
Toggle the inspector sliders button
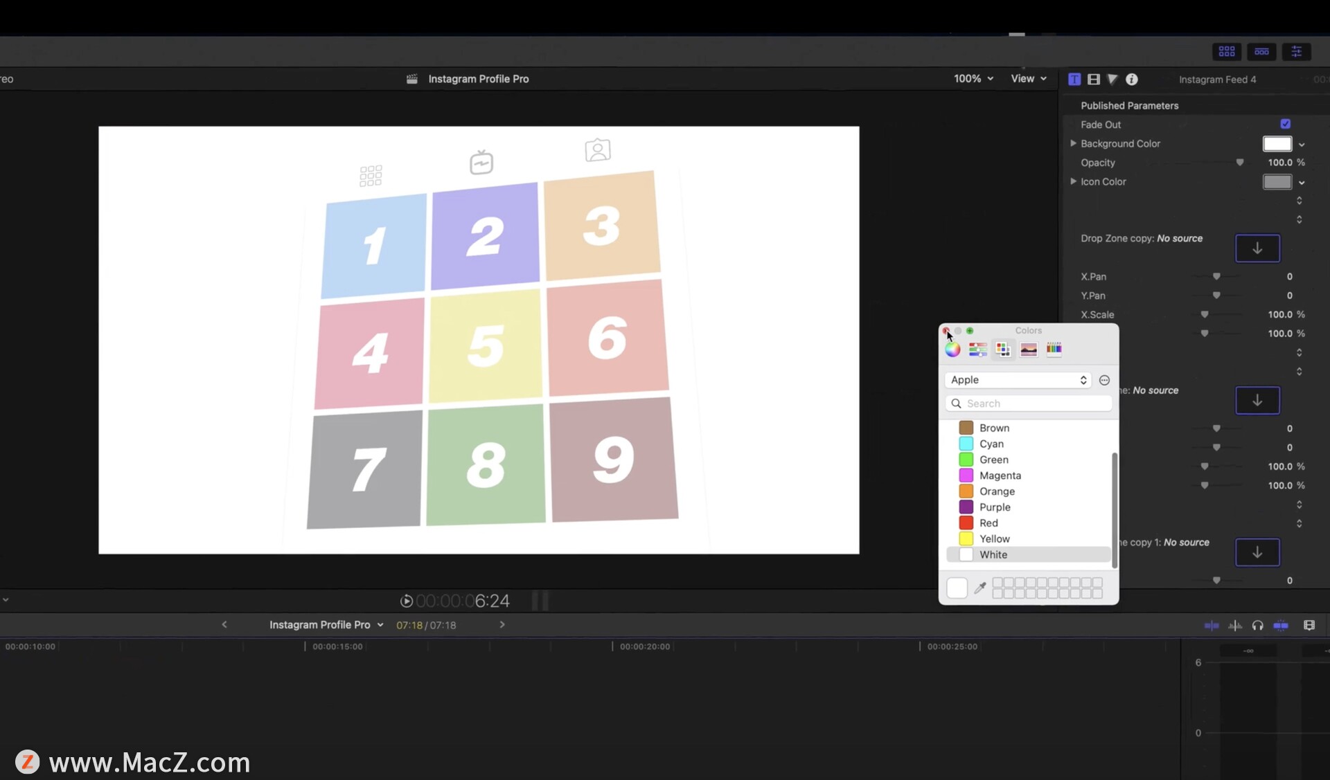tap(1296, 52)
